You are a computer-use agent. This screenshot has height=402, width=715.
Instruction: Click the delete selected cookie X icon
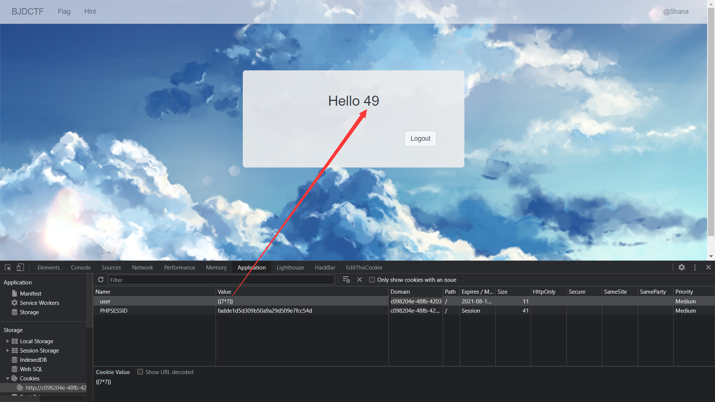point(359,280)
